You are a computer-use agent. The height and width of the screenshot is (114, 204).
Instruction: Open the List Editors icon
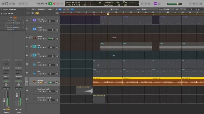pos(190,4)
